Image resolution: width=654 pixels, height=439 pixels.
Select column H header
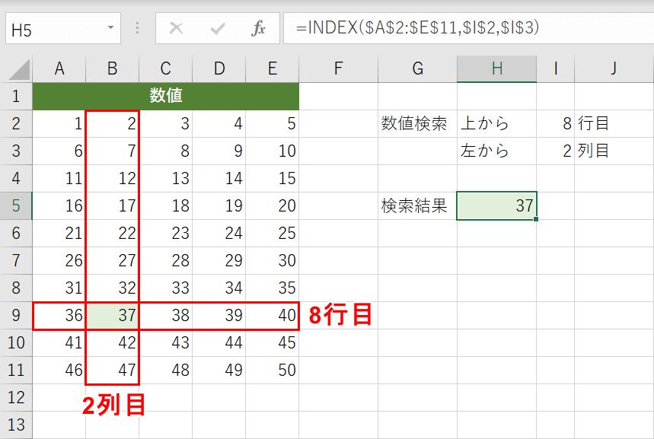pos(496,68)
